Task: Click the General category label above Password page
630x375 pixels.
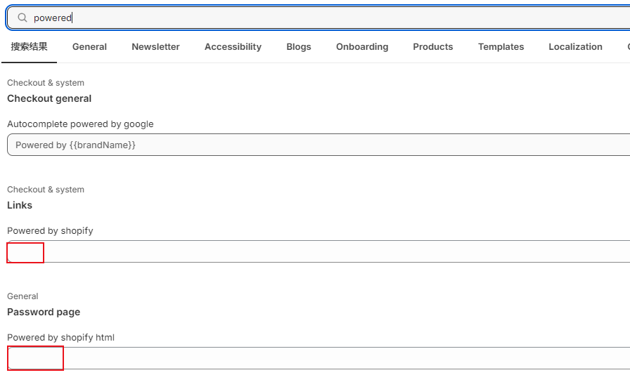Action: (22, 296)
